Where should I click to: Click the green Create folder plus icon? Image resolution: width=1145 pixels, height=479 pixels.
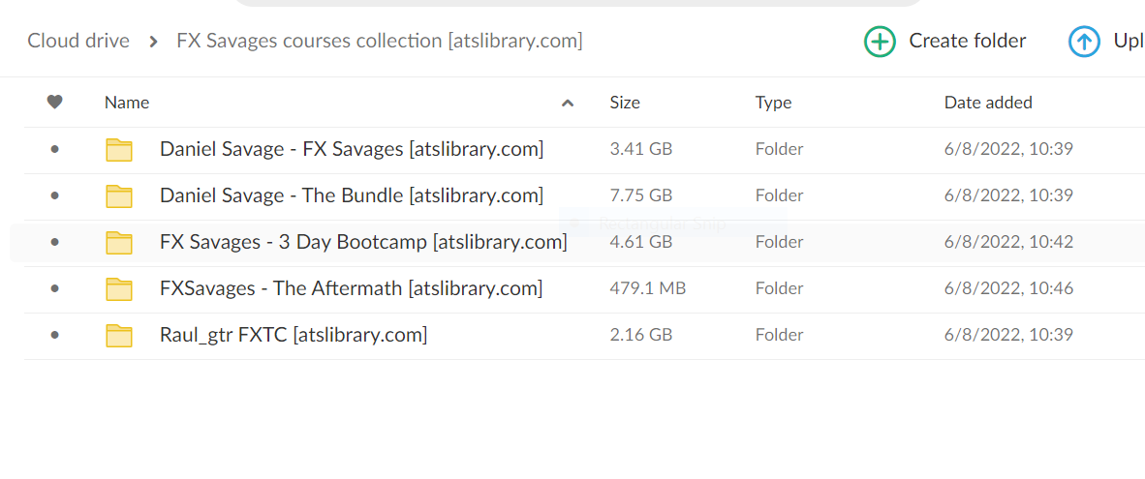[x=880, y=42]
